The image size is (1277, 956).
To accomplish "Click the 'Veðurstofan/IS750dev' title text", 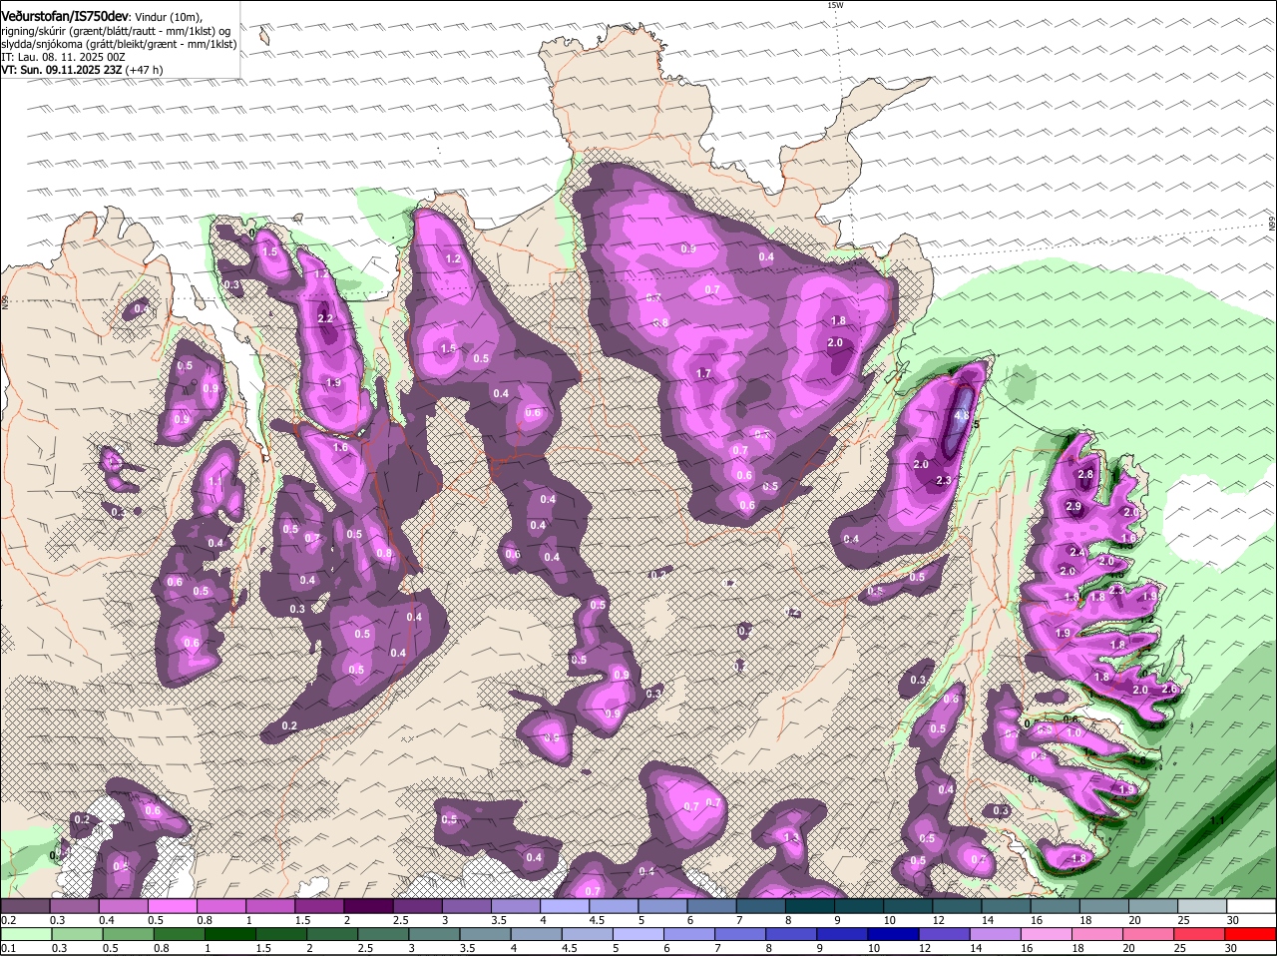I will pyautogui.click(x=65, y=16).
